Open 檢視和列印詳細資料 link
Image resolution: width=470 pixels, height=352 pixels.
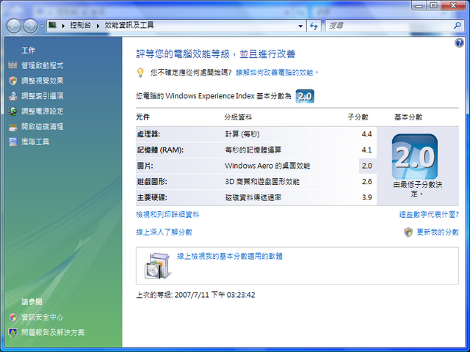point(167,215)
